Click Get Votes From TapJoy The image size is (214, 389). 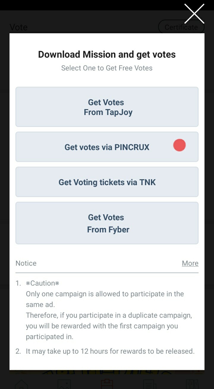click(107, 107)
